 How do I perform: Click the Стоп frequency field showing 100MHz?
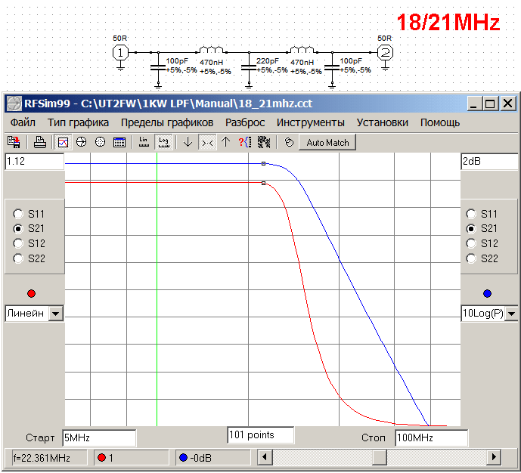431,438
